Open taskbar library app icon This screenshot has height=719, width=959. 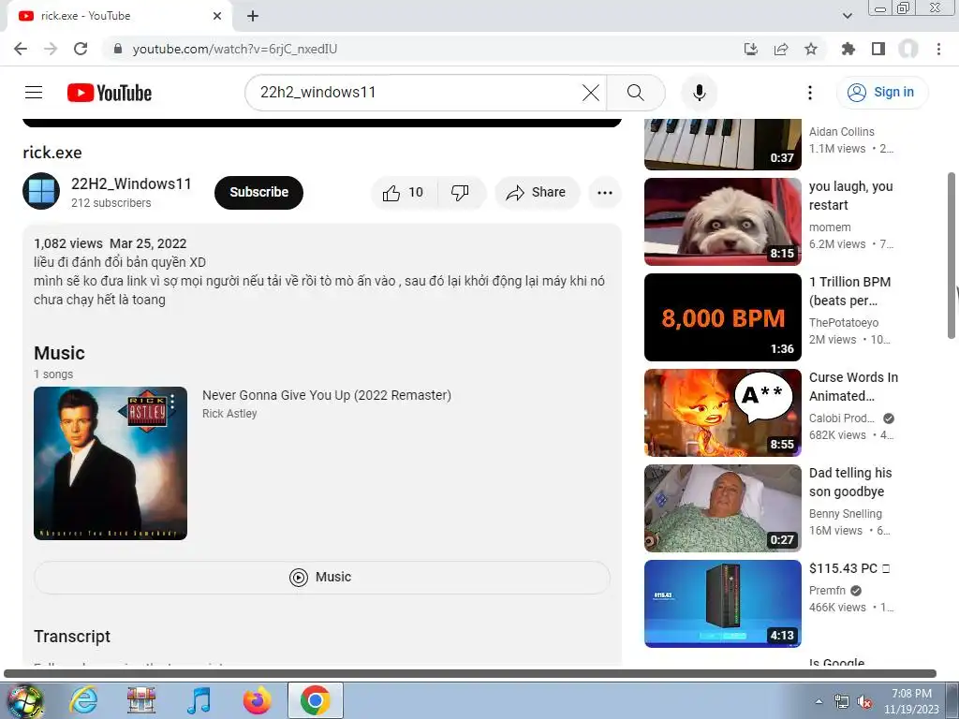click(141, 700)
